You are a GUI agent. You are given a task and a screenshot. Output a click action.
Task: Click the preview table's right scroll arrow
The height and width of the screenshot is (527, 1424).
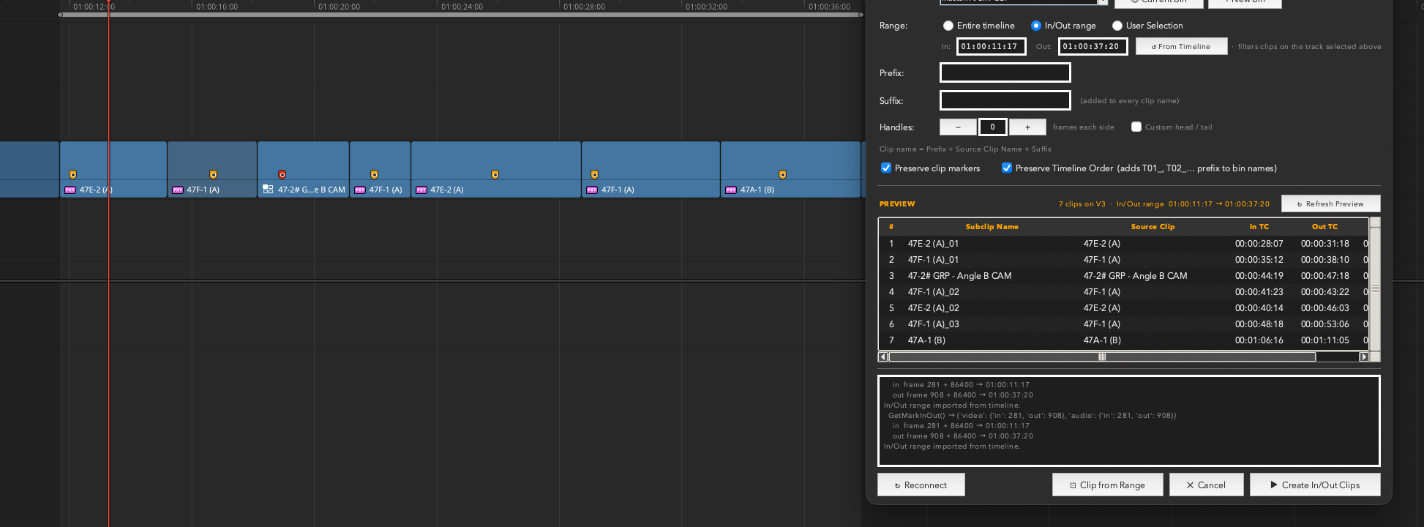(x=1364, y=357)
